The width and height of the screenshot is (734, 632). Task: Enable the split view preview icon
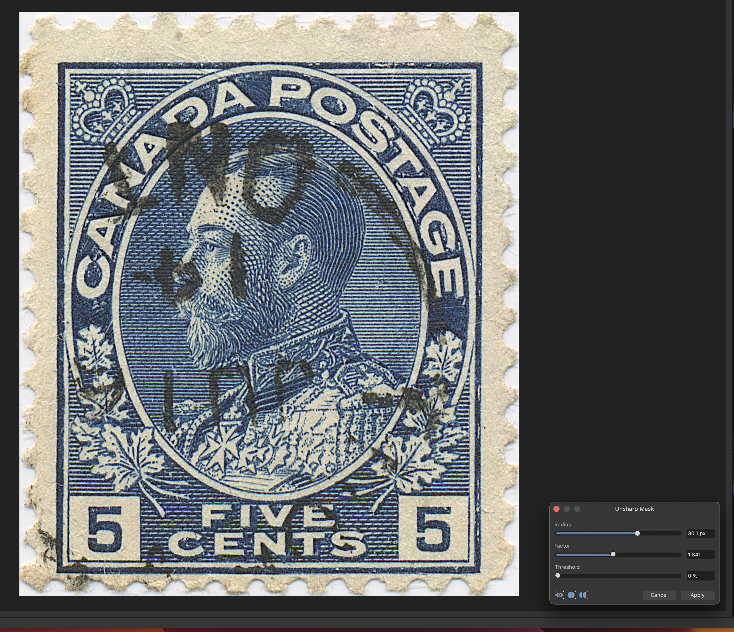click(571, 595)
